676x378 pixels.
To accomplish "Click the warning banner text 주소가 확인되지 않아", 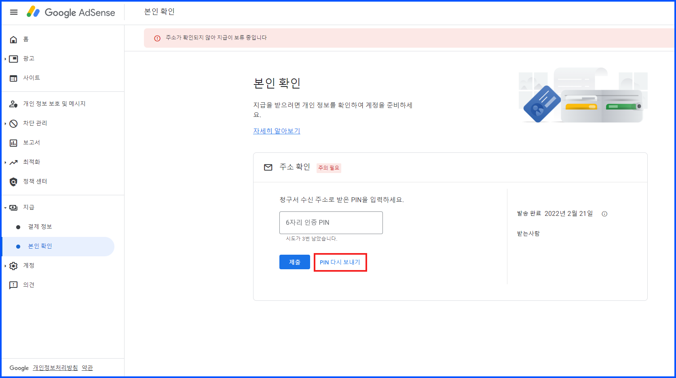I will click(x=216, y=38).
